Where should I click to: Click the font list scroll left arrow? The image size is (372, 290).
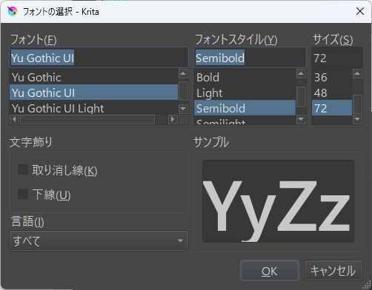[14, 119]
